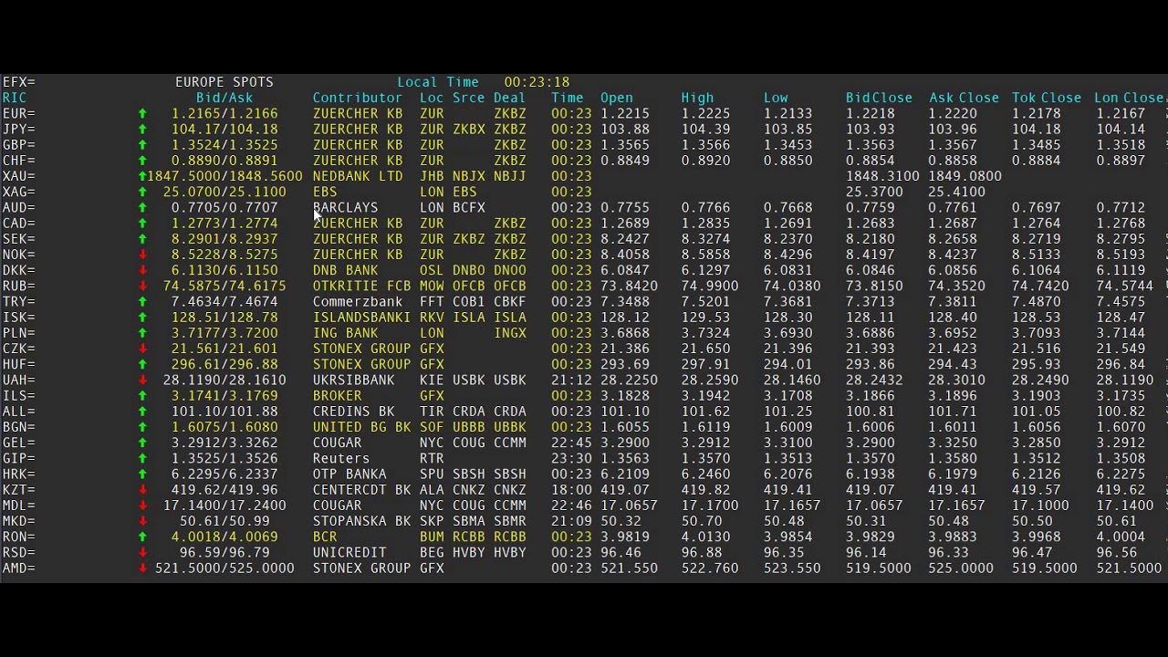The width and height of the screenshot is (1168, 657).
Task: Click contributor CREDINS BK
Action: pyautogui.click(x=354, y=412)
